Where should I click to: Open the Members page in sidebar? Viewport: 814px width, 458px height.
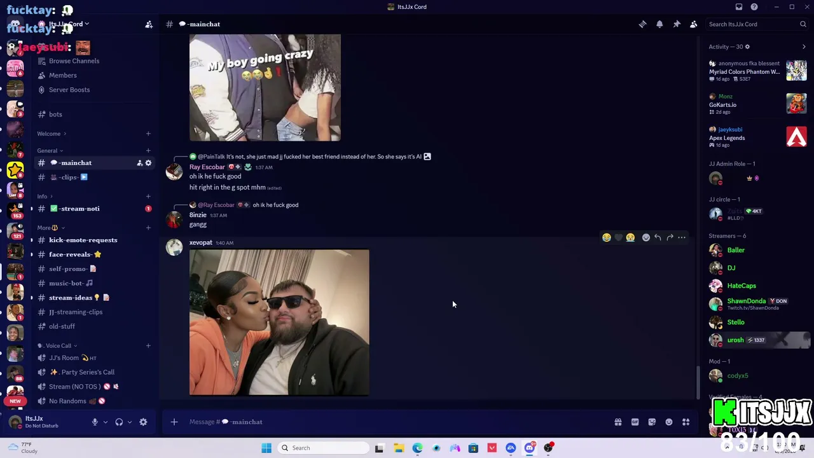pyautogui.click(x=63, y=75)
